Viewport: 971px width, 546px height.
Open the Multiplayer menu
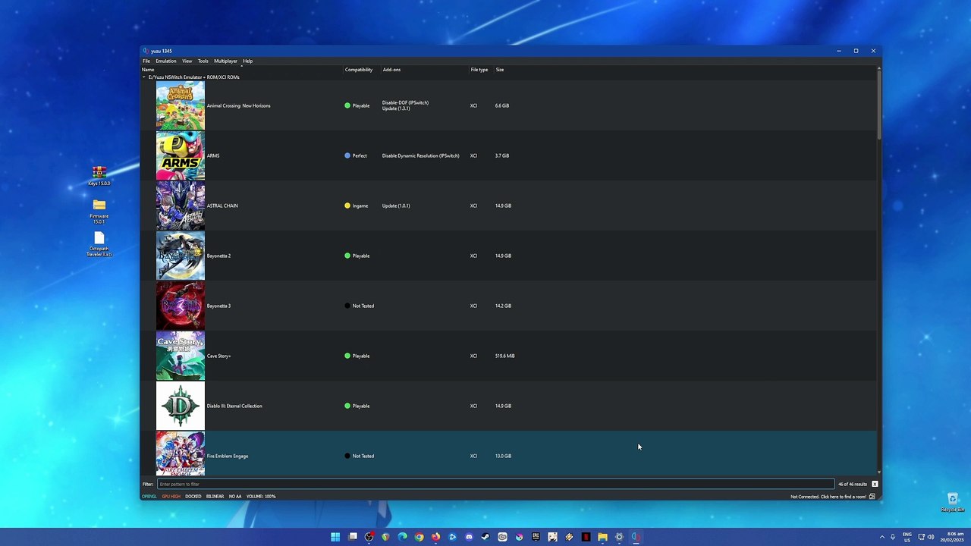tap(225, 61)
